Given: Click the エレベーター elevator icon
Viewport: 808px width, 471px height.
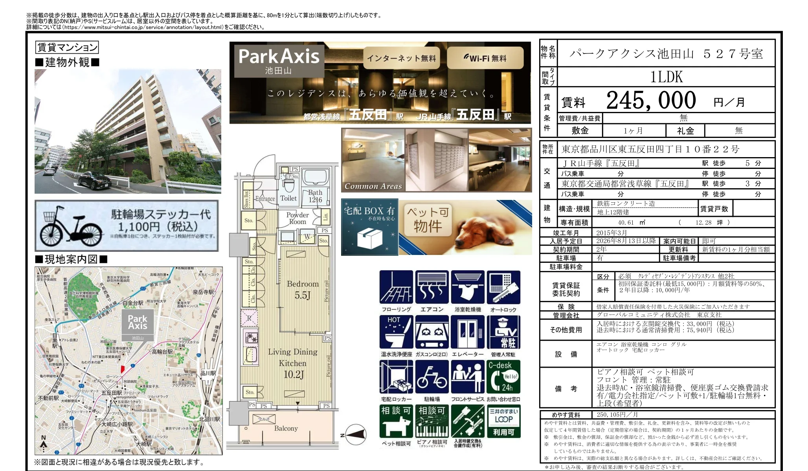Looking at the screenshot, I should pos(468,332).
